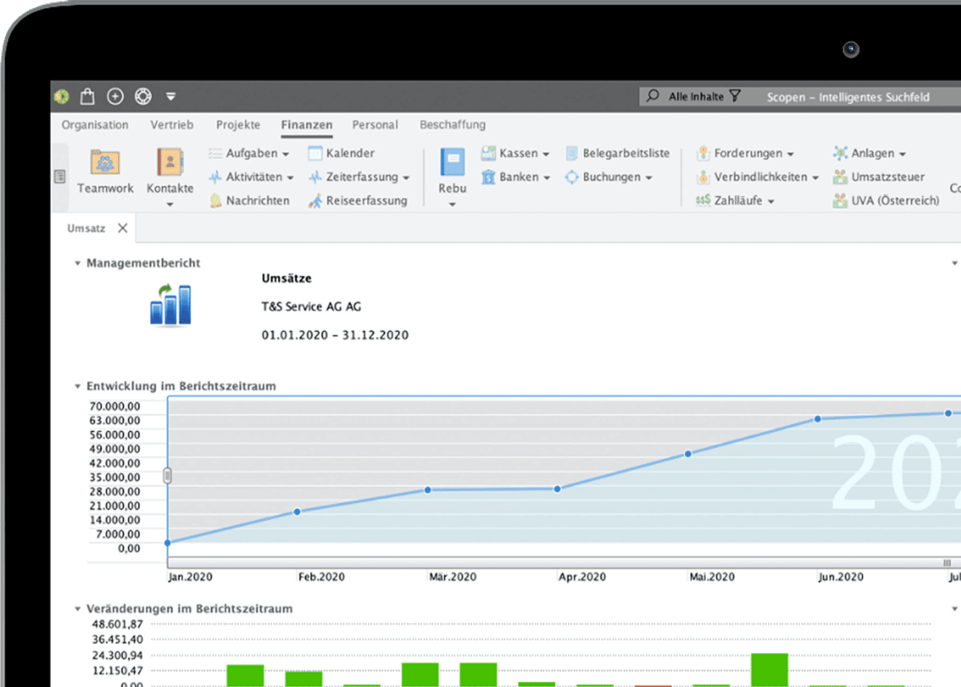Screen dimensions: 961x687
Task: Collapse Entwicklung im Berichtszeitraum section
Action: click(x=78, y=386)
